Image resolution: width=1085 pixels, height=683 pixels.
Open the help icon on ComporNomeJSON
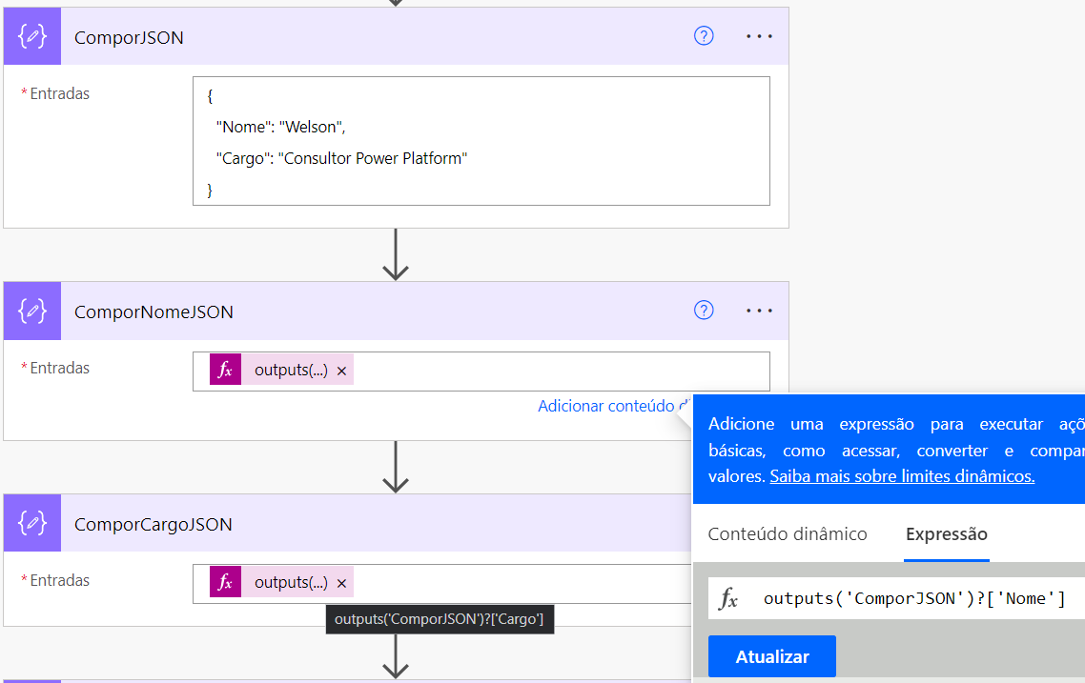click(x=704, y=311)
